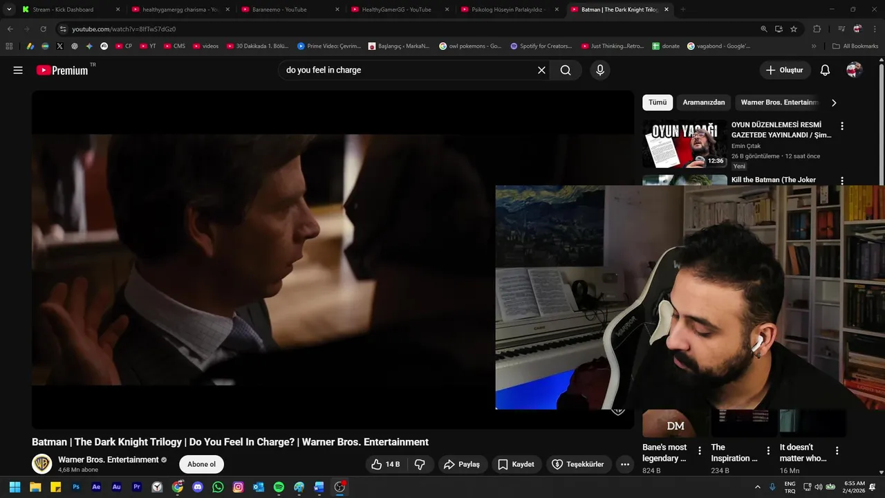Open WhatsApp from the taskbar
This screenshot has width=885, height=498.
tap(218, 487)
